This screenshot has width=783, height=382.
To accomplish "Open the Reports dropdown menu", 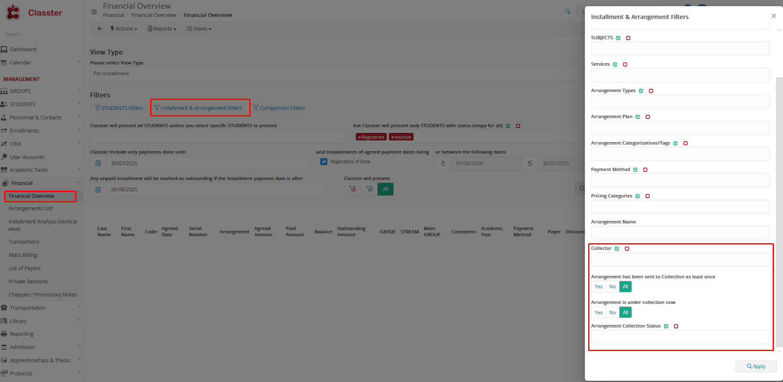I will point(162,29).
